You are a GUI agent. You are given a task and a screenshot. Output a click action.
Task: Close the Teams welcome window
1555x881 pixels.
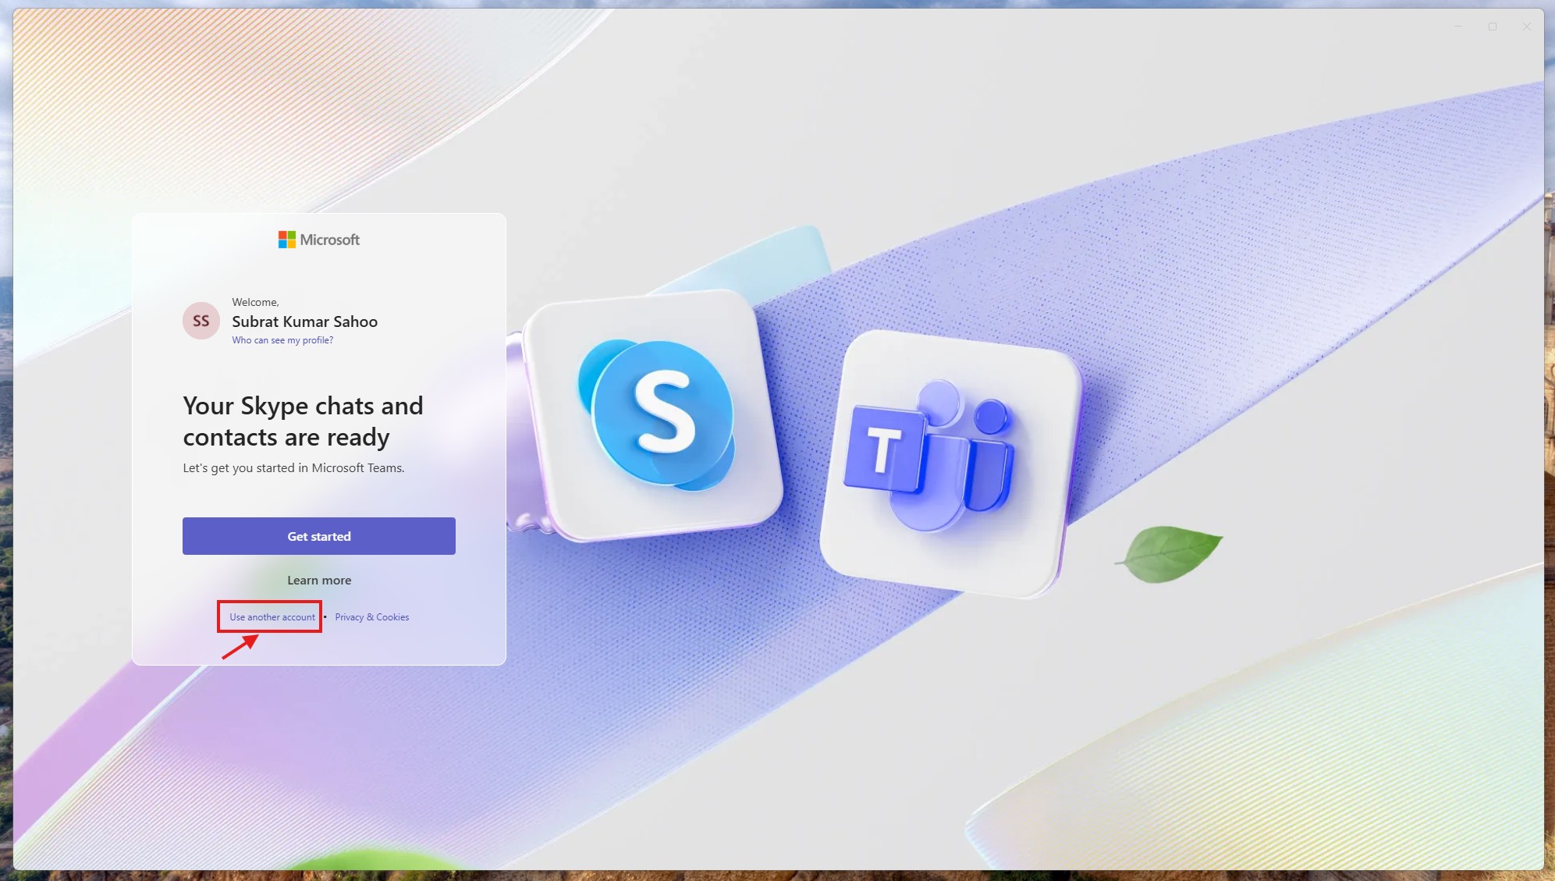coord(1526,27)
